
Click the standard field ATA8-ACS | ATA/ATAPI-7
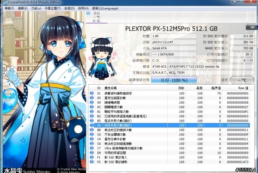tap(203, 67)
